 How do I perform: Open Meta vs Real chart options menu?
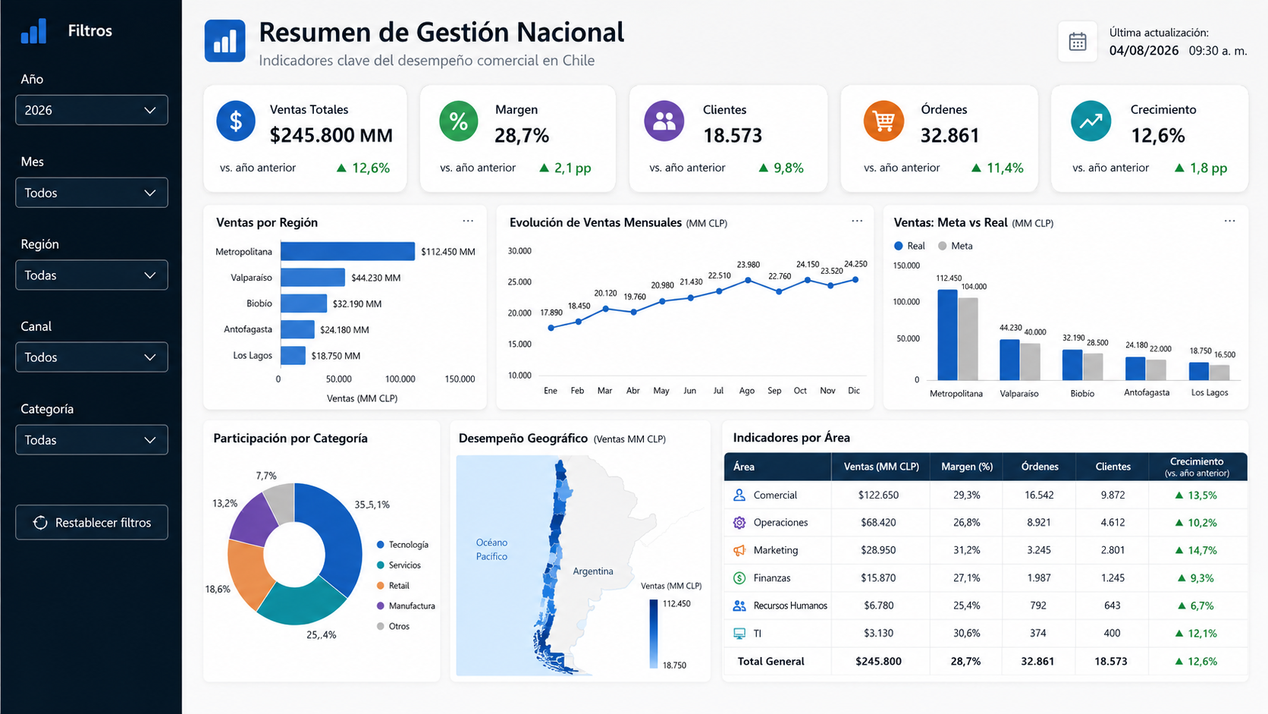1229,221
